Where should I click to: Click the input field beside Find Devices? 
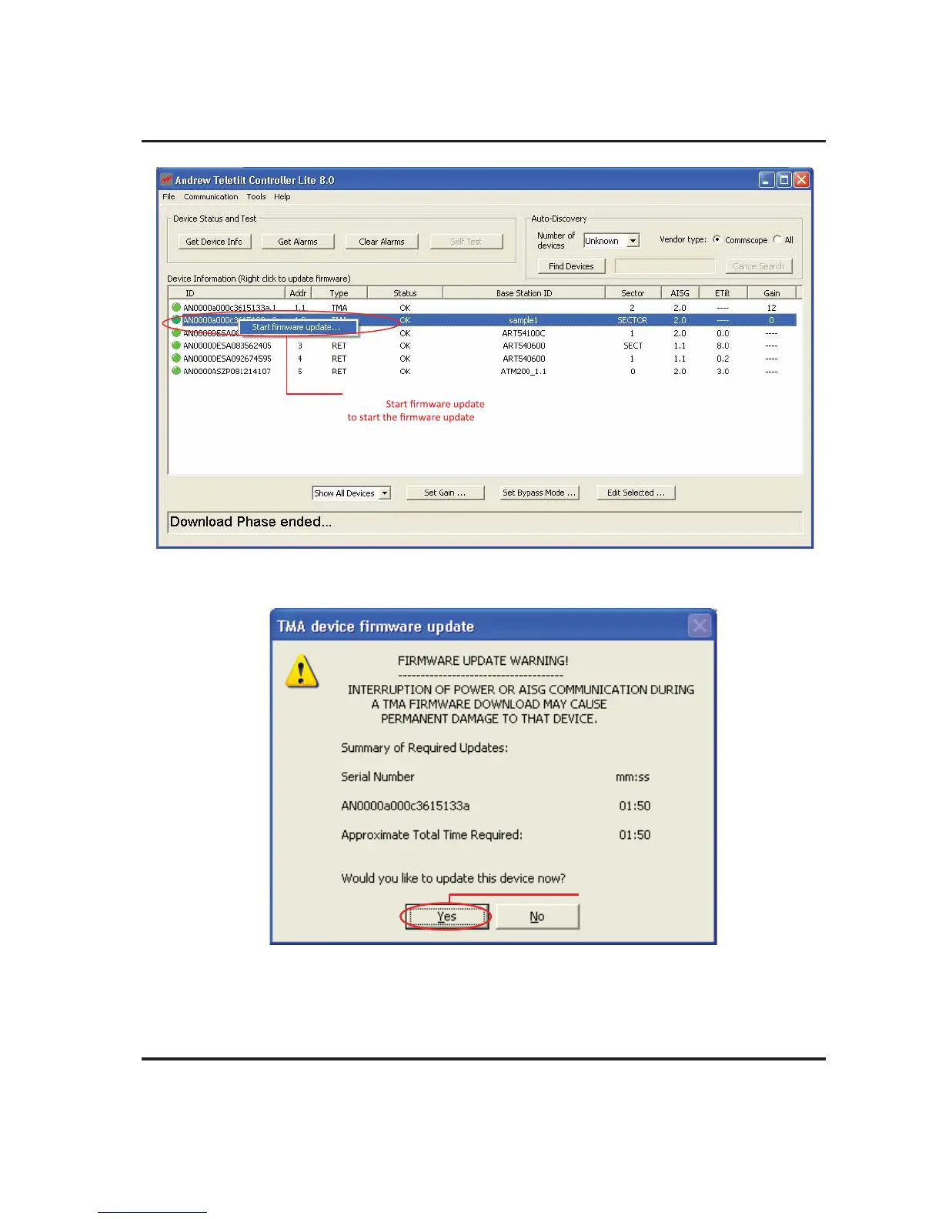665,266
